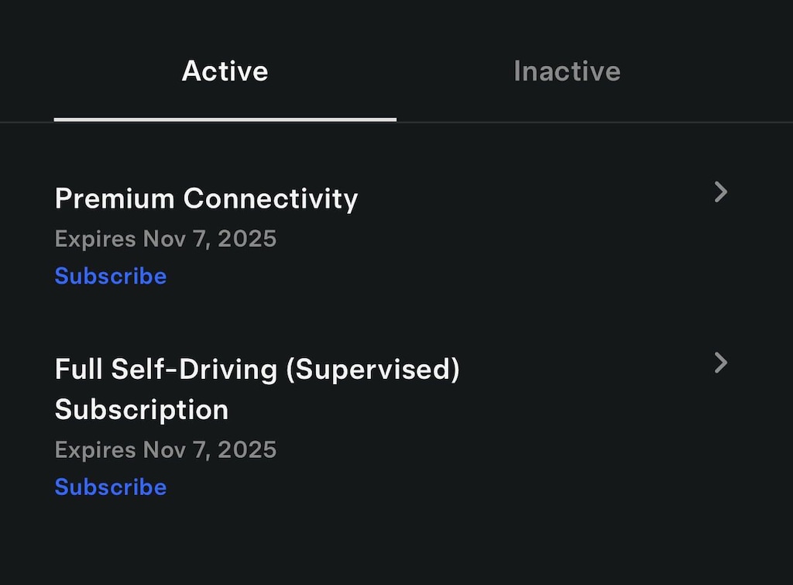
Task: Open the Full Self-Driving (Supervised) title line
Action: tap(257, 370)
